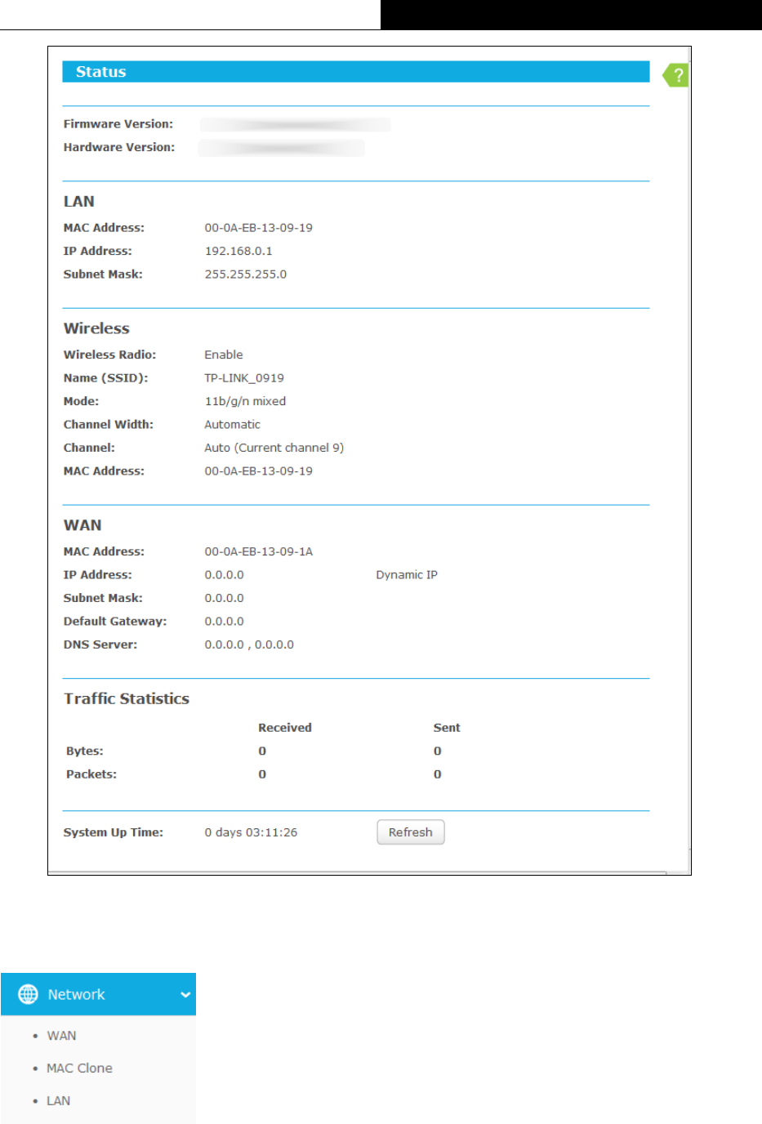Select WAN MAC address 00-0A-EB-13-09-1A
Viewport: 762px width, 1124px height.
point(258,551)
